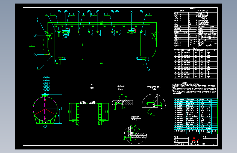Click the lower cyan nozzle balloon left of the tank

[x=35, y=54]
